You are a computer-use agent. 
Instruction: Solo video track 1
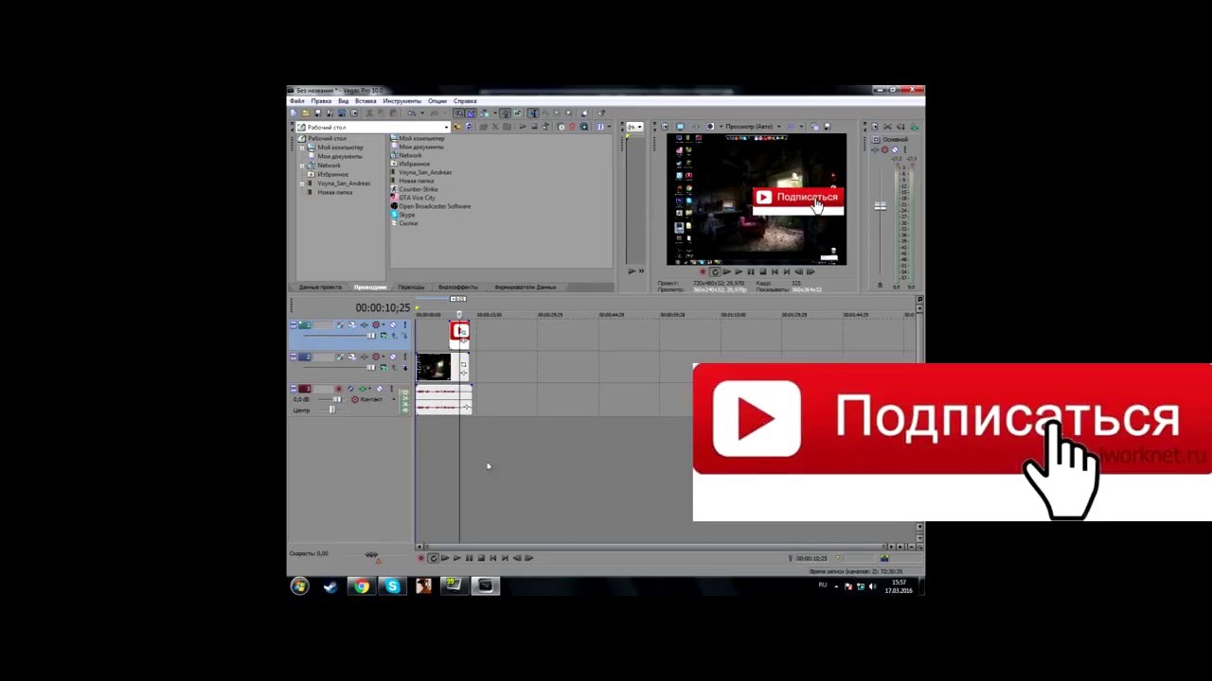[405, 325]
